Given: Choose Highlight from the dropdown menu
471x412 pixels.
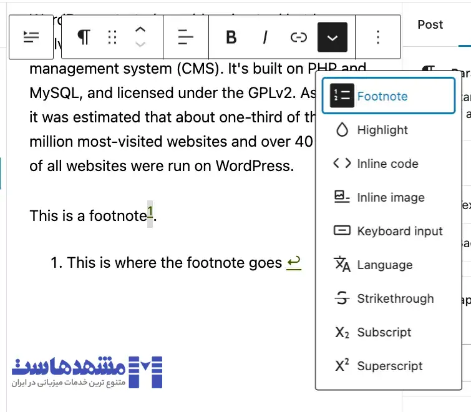Looking at the screenshot, I should (382, 130).
